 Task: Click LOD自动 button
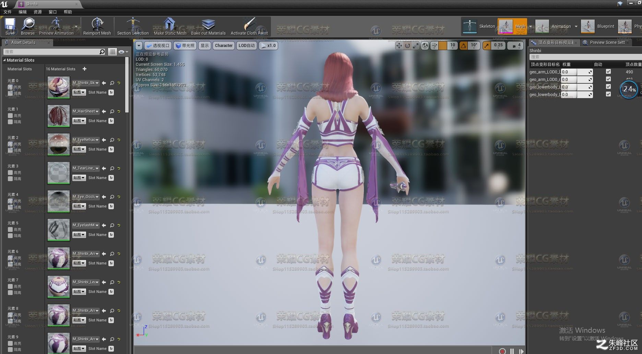(247, 46)
